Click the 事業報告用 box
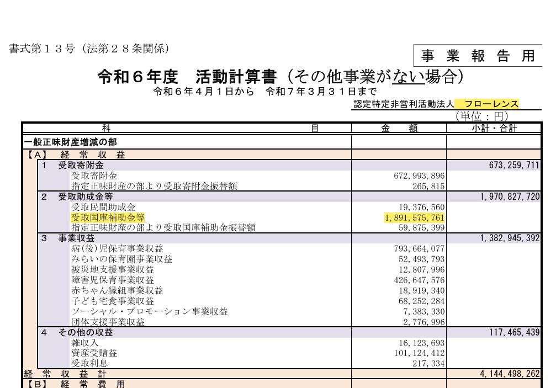 click(478, 56)
